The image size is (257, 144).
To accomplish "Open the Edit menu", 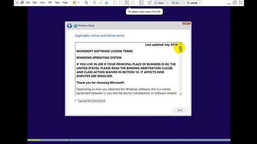I will [x=35, y=3].
